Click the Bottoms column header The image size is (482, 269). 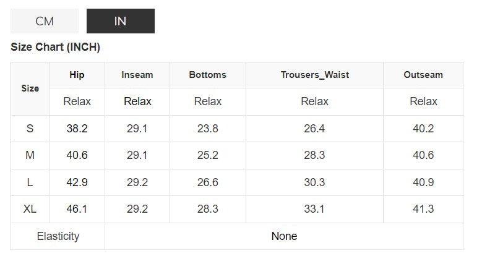click(207, 75)
